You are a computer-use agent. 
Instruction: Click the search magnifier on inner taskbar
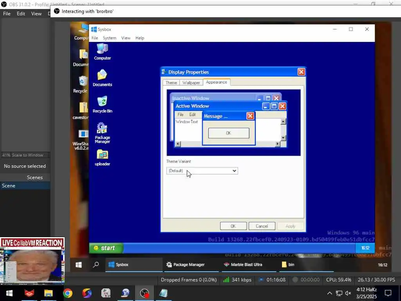(x=96, y=265)
